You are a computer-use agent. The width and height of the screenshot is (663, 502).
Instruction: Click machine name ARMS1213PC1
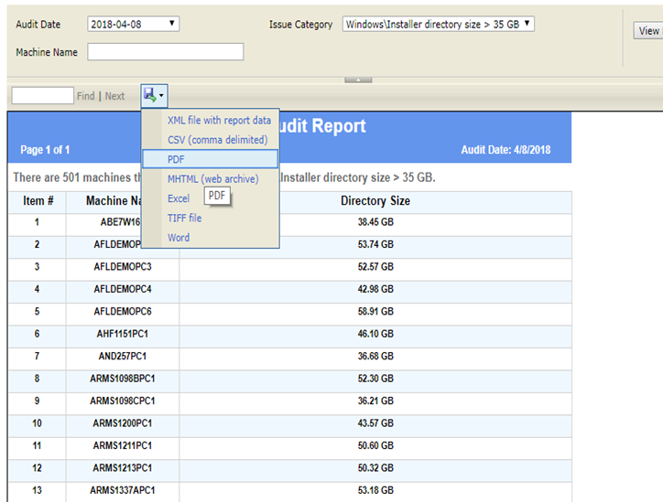coord(123,468)
